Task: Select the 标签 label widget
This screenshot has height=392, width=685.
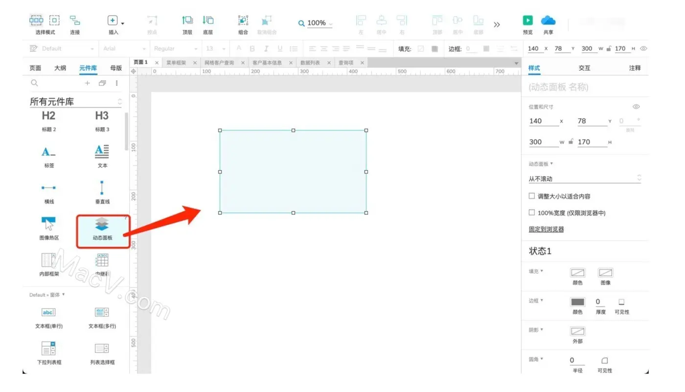Action: (x=48, y=157)
